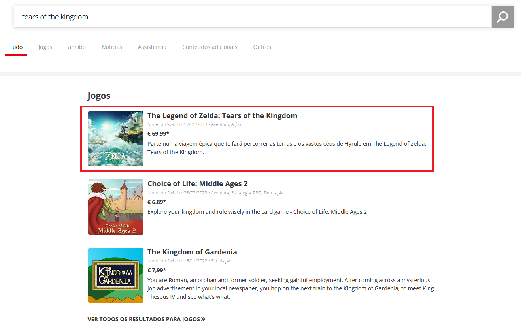Viewport: 521px width, 326px height.
Task: Click the Zelda description starting 'Parte numa viagem épica'
Action: [287, 148]
